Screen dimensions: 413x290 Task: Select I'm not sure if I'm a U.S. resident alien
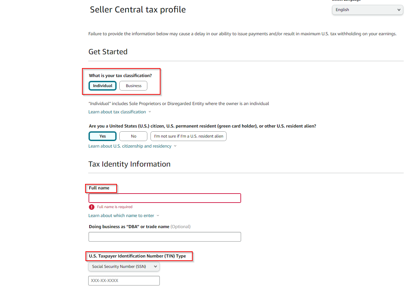point(188,136)
